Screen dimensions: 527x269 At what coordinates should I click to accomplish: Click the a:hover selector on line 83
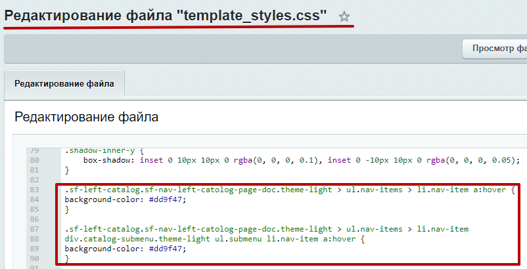489,190
